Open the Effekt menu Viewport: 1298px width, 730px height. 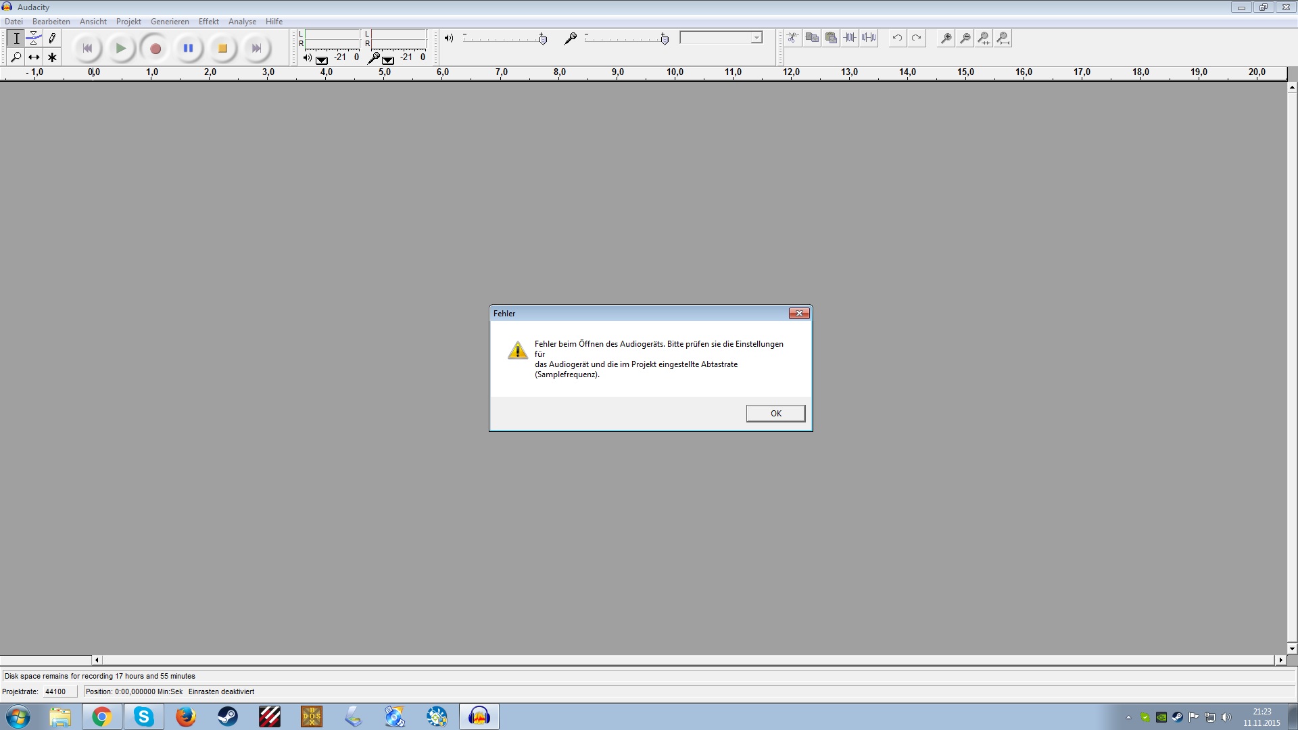coord(208,22)
